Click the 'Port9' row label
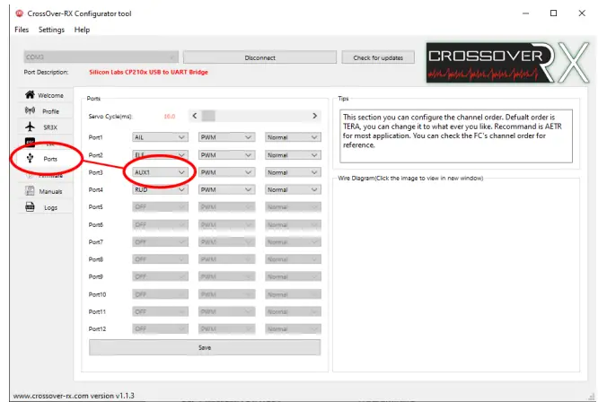 point(95,276)
